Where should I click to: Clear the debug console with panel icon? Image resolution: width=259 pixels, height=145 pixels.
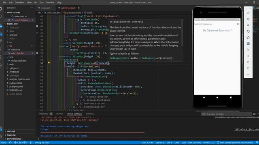pos(254,114)
